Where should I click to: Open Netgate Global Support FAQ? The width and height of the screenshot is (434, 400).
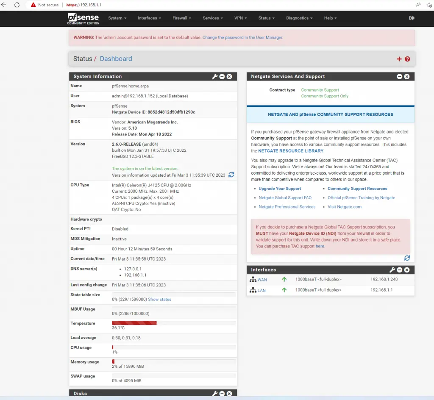click(285, 198)
